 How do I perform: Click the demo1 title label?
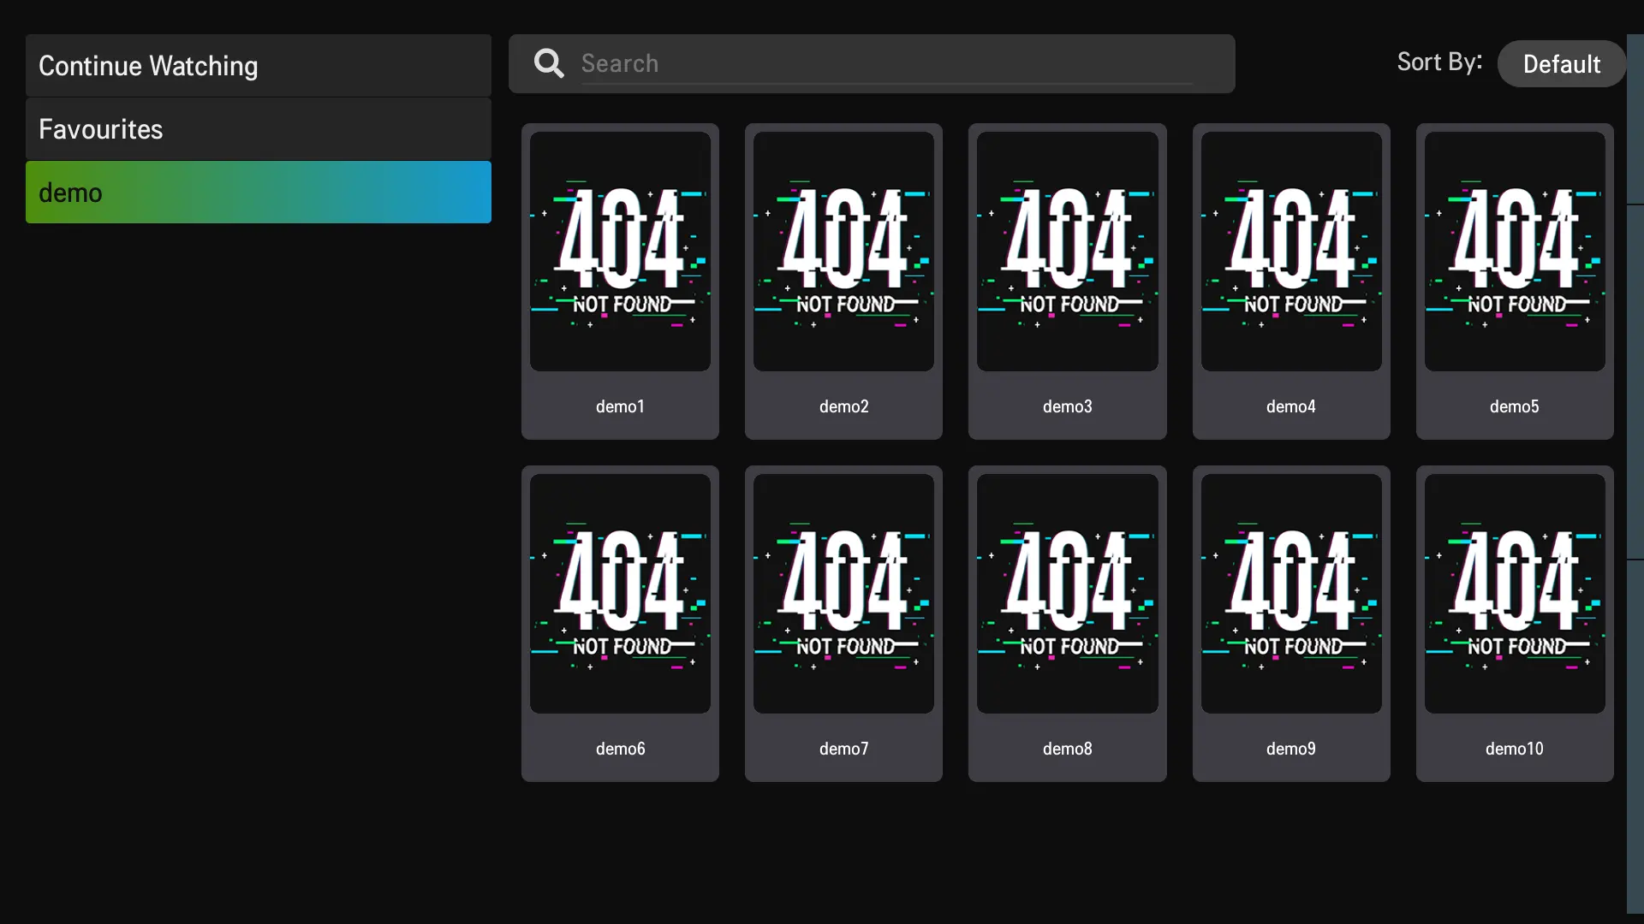tap(620, 406)
